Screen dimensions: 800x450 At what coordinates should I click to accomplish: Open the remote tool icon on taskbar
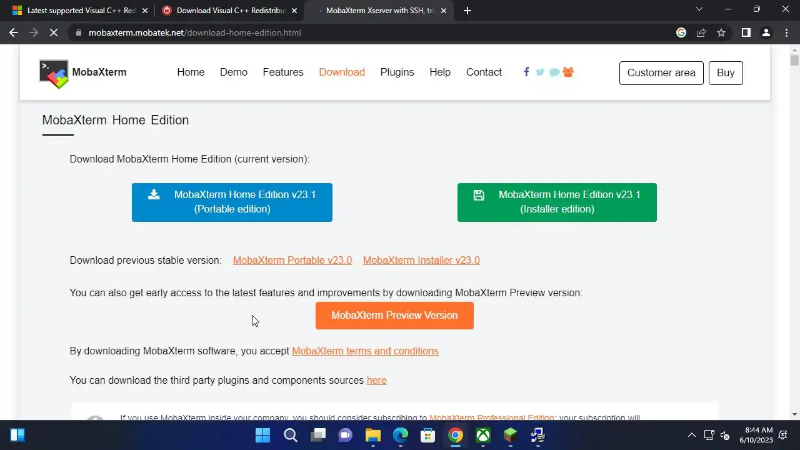click(538, 435)
